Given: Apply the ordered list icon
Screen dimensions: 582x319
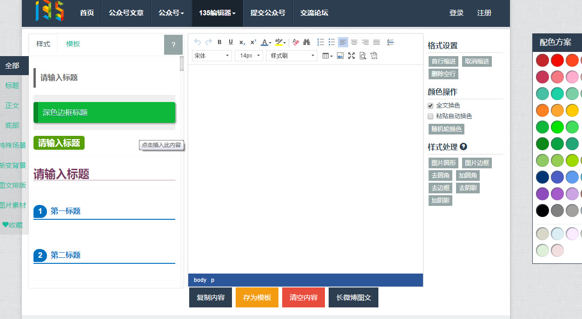Looking at the screenshot, I should (x=320, y=42).
